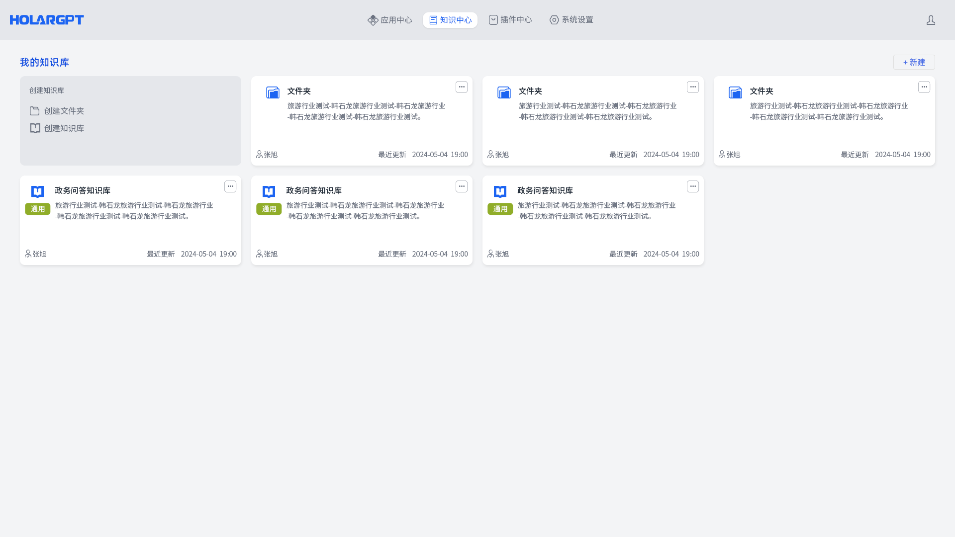Click 通用 tag on leftmost 政务问答知识库 card
The height and width of the screenshot is (537, 955).
[x=38, y=209]
